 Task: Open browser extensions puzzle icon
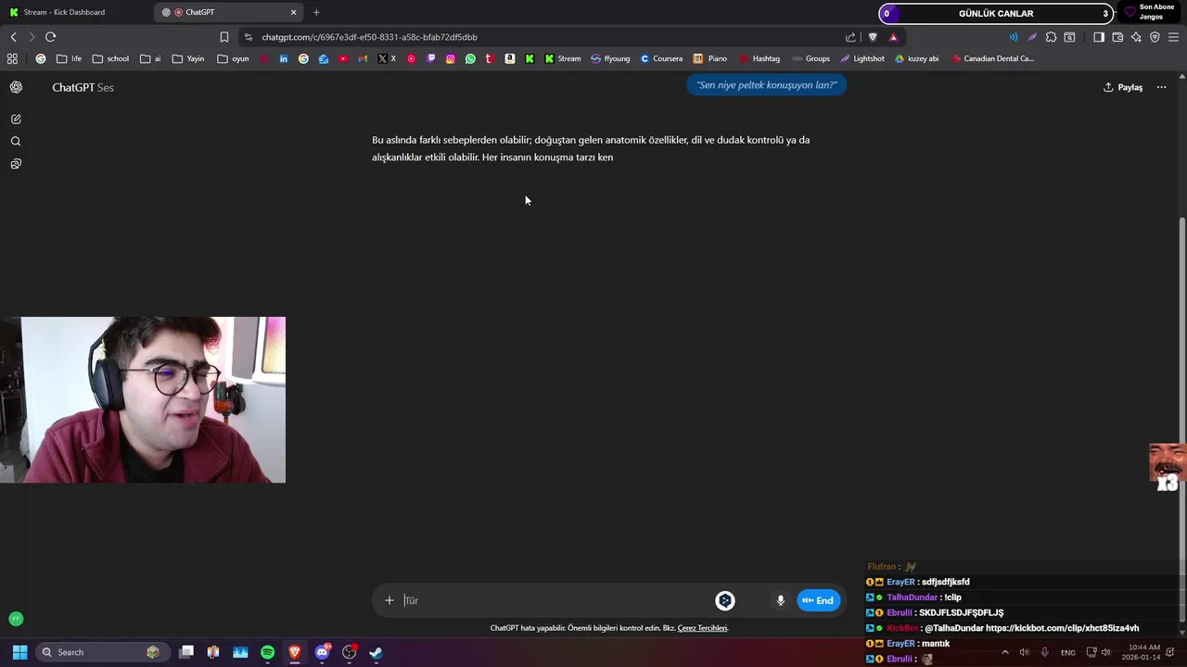1051,37
